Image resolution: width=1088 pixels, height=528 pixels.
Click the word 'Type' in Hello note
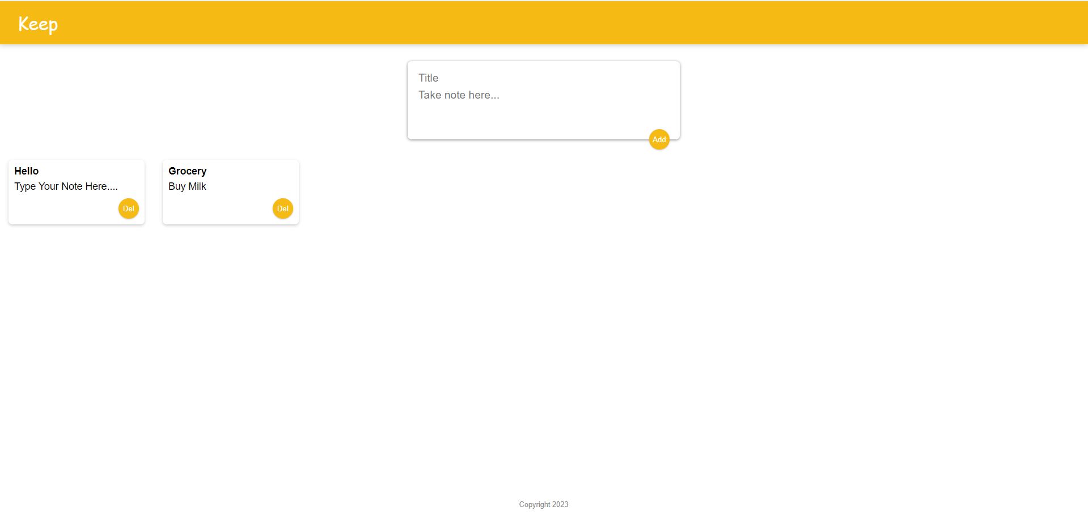25,186
